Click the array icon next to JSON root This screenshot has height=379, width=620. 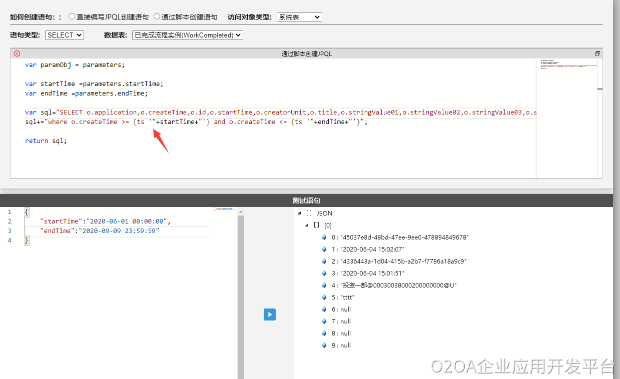point(309,213)
